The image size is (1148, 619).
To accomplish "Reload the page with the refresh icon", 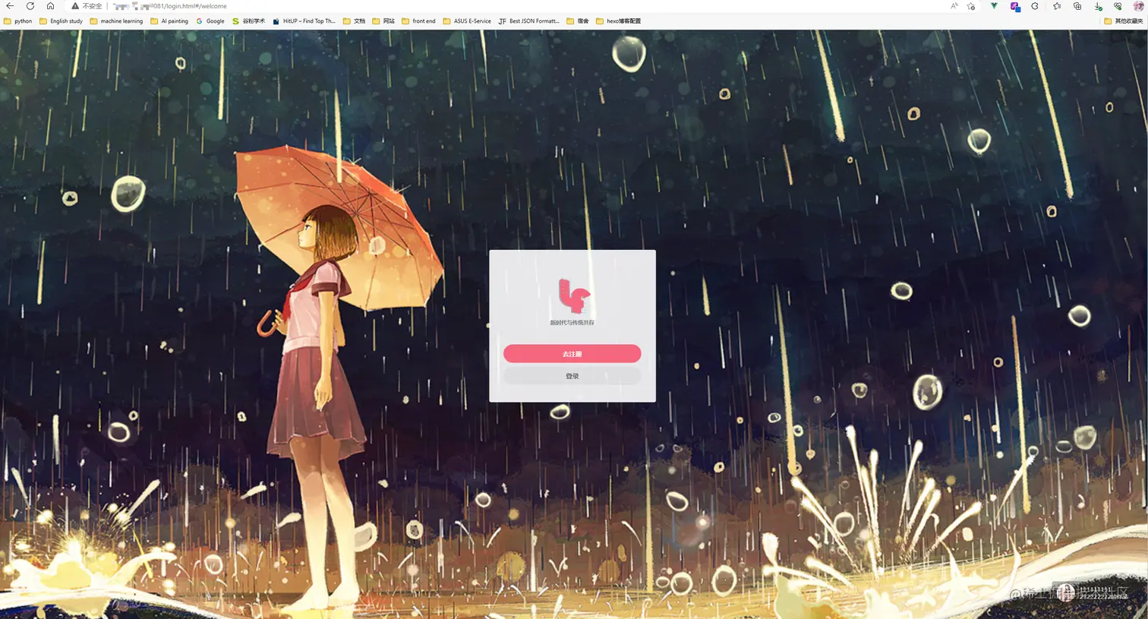I will (30, 6).
